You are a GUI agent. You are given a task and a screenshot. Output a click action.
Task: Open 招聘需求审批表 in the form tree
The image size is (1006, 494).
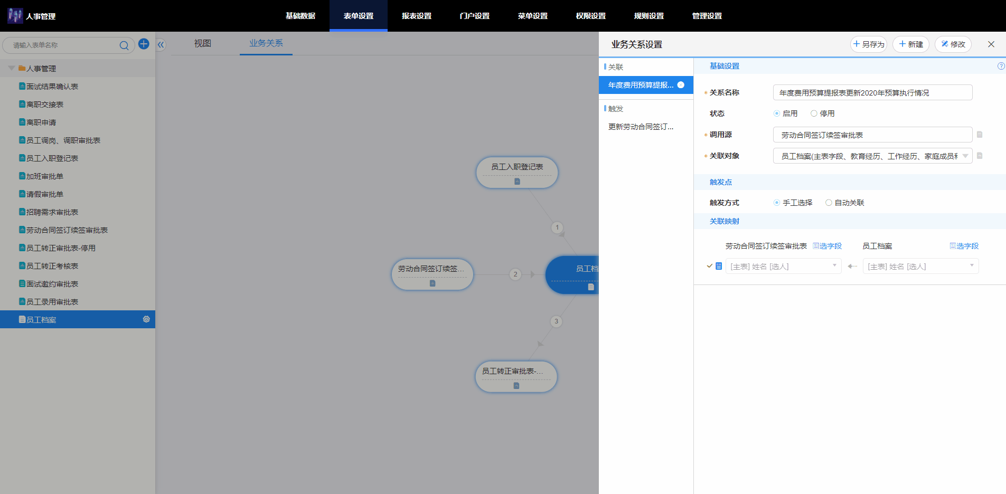click(x=52, y=212)
